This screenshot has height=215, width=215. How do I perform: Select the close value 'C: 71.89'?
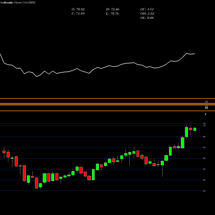pyautogui.click(x=78, y=14)
